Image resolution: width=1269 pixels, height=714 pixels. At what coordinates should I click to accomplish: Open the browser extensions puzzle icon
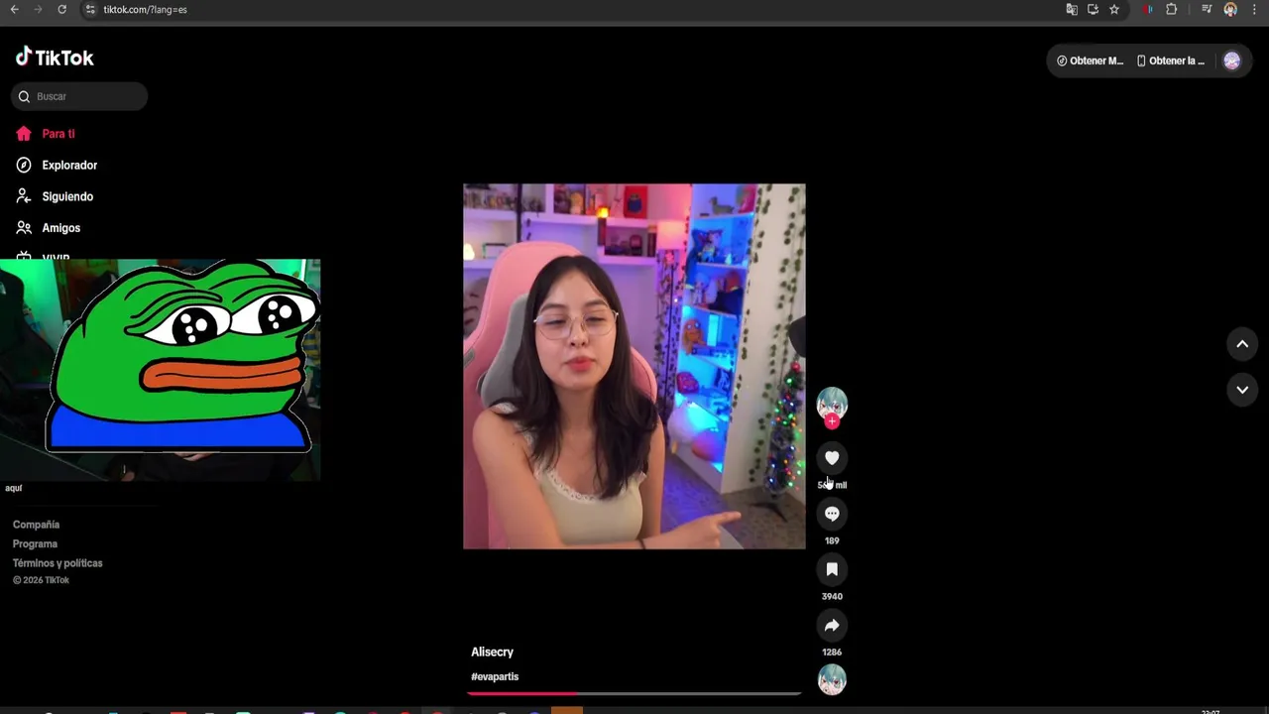tap(1172, 9)
